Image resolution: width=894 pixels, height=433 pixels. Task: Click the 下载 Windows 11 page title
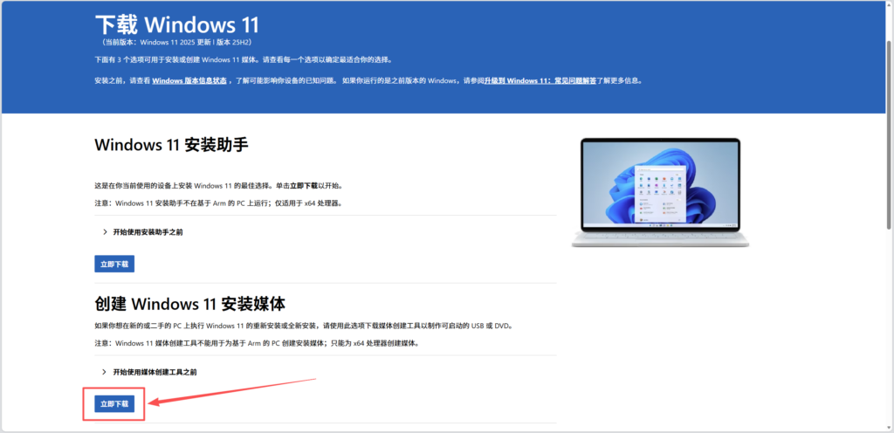[176, 24]
